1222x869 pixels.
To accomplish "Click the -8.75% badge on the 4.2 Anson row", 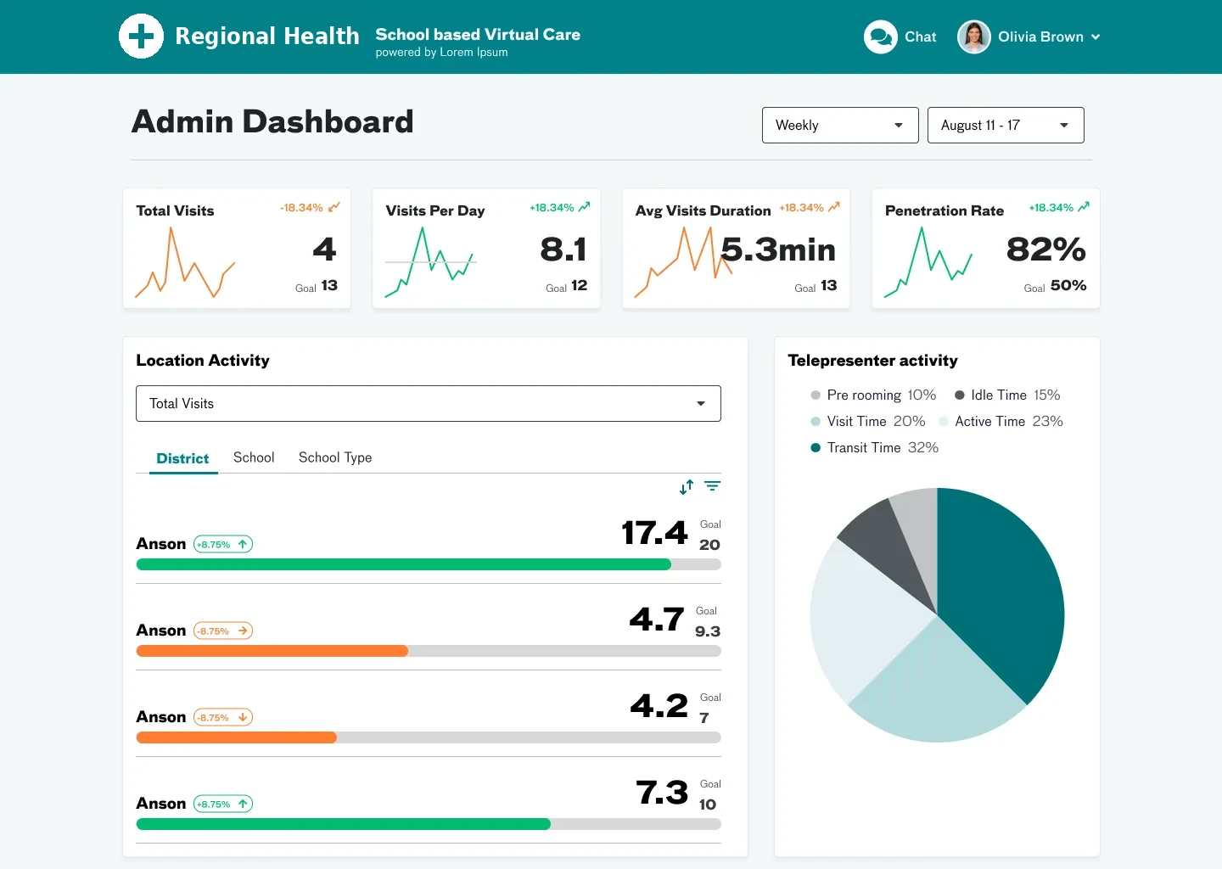I will [223, 717].
